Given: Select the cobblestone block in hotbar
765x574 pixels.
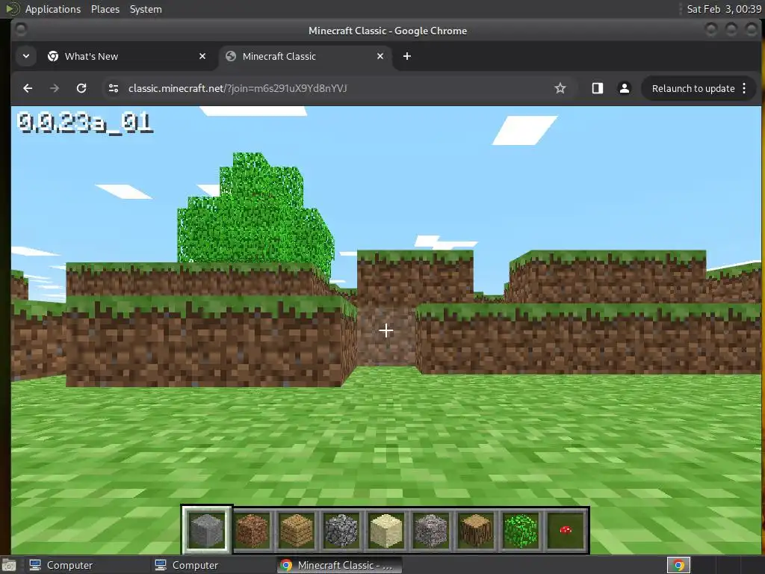Looking at the screenshot, I should click(x=341, y=530).
